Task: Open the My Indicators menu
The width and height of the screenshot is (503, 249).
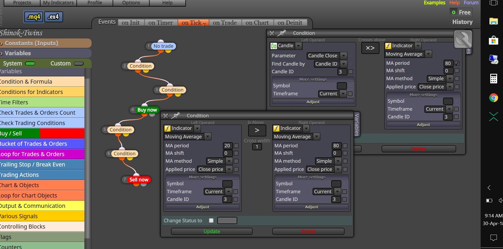Action: tap(58, 3)
